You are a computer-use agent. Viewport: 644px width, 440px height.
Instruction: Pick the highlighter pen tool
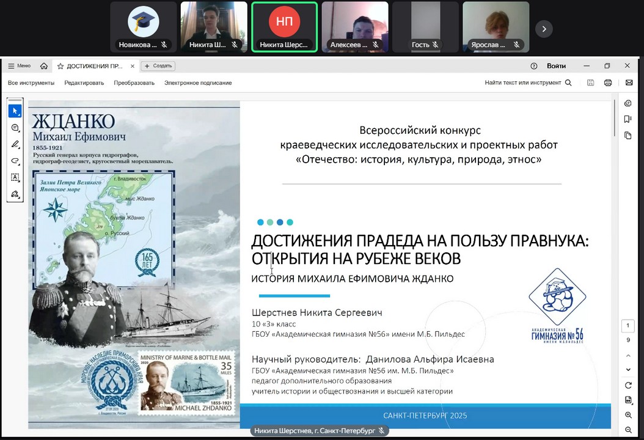pyautogui.click(x=15, y=144)
